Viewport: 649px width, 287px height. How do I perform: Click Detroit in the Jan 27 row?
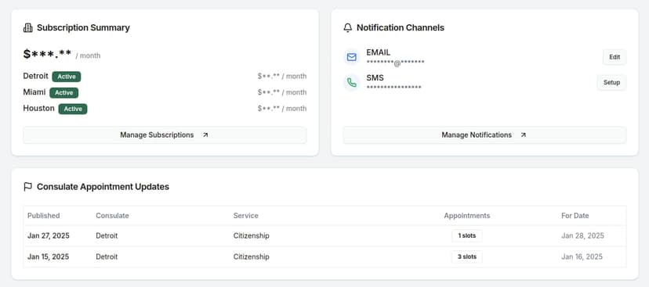pyautogui.click(x=107, y=236)
